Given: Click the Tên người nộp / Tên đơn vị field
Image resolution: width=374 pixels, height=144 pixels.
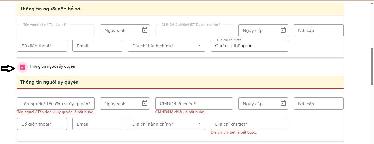Looking at the screenshot, I should [x=56, y=31].
